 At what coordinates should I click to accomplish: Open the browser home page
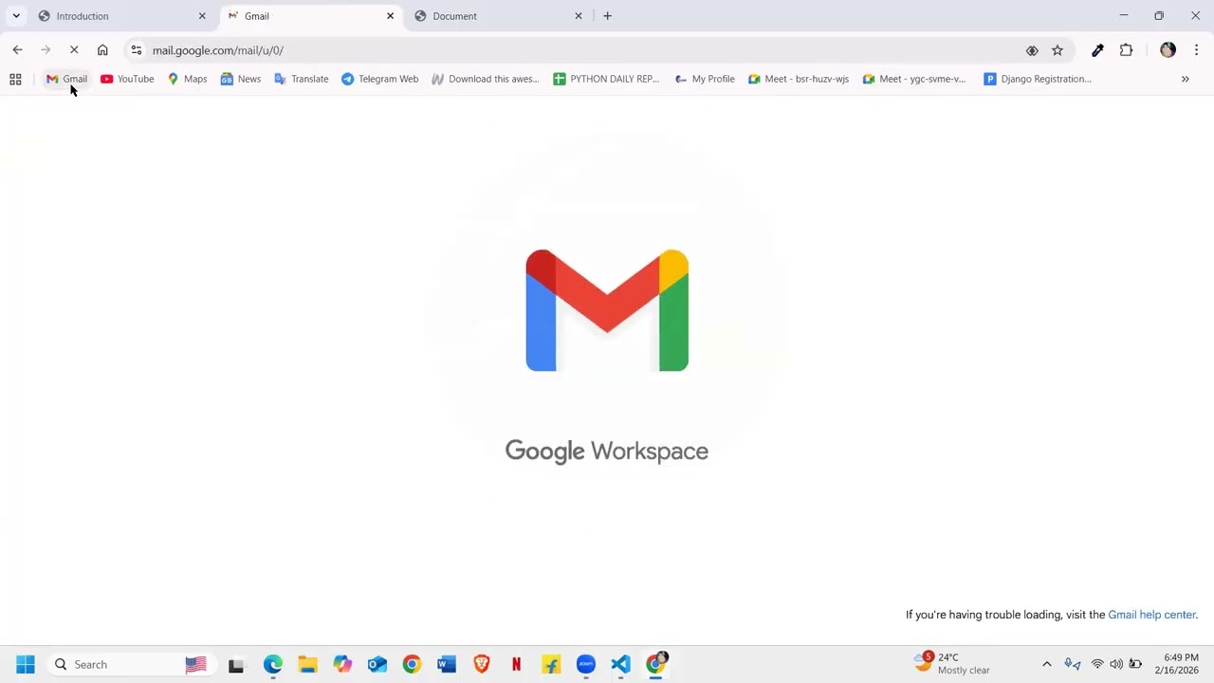click(102, 50)
